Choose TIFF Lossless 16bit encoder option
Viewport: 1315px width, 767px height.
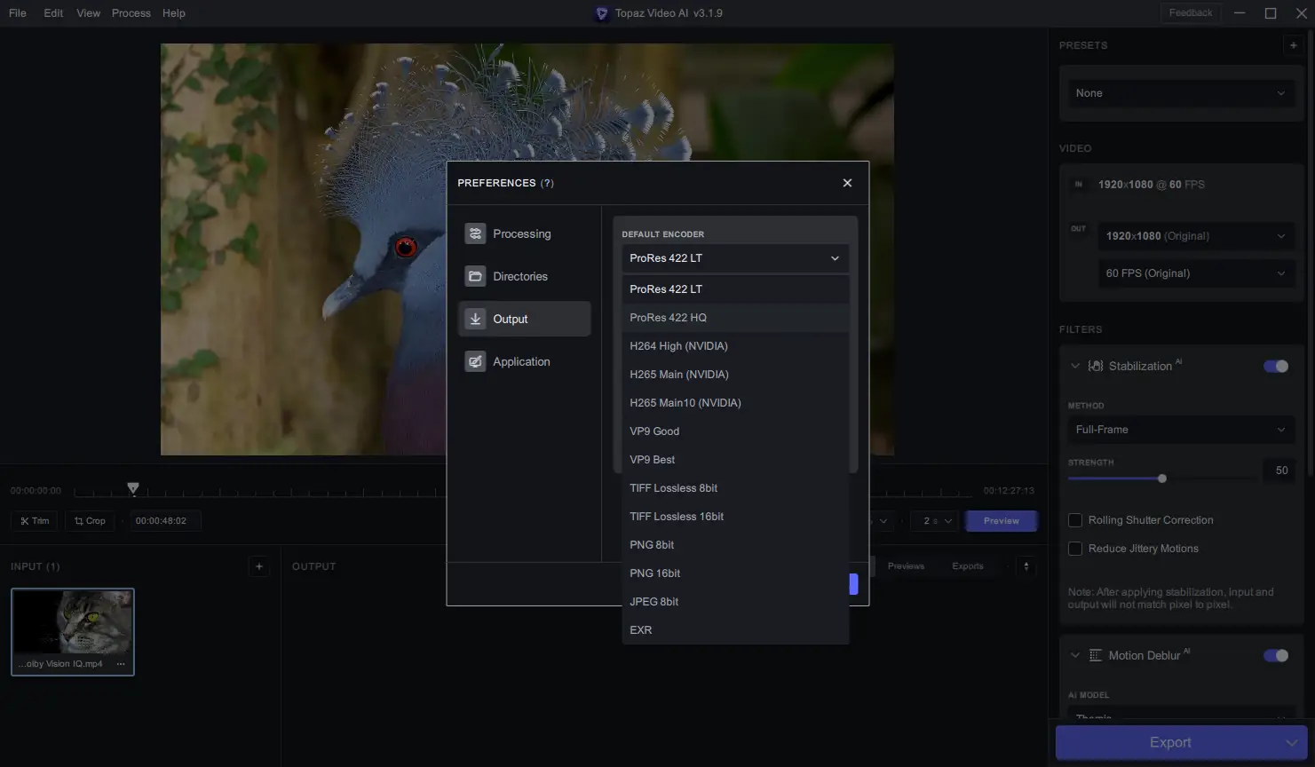[x=735, y=517]
